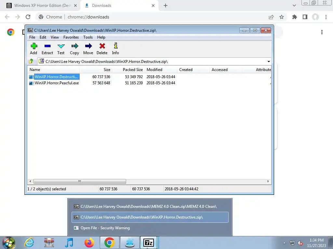Open Internet Explorer from taskbar
This screenshot has width=333, height=249.
point(29,243)
